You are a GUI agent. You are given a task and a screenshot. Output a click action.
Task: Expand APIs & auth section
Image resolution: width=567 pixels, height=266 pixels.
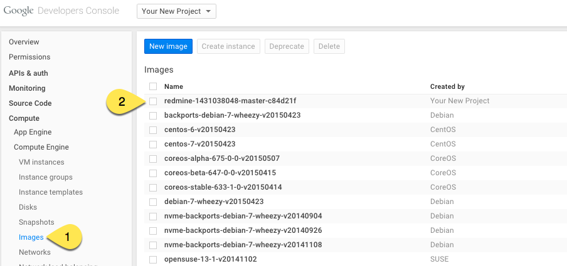point(28,73)
